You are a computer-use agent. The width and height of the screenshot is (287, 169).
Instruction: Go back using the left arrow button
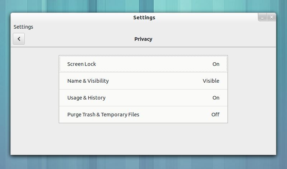[x=19, y=39]
